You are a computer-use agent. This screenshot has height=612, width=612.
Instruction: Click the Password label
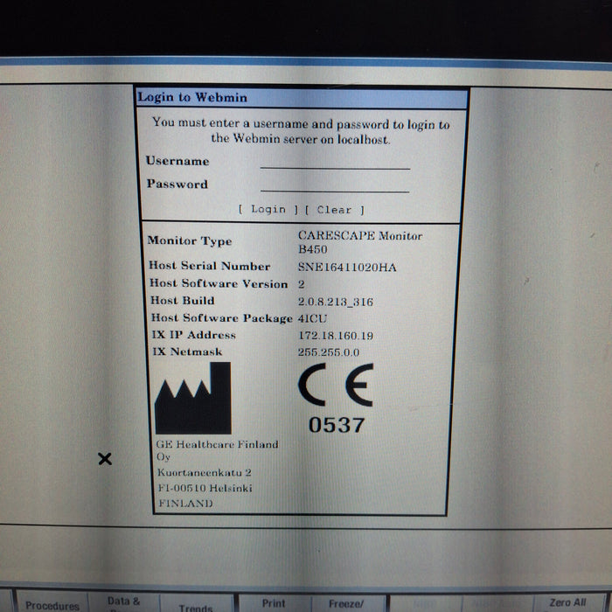177,184
